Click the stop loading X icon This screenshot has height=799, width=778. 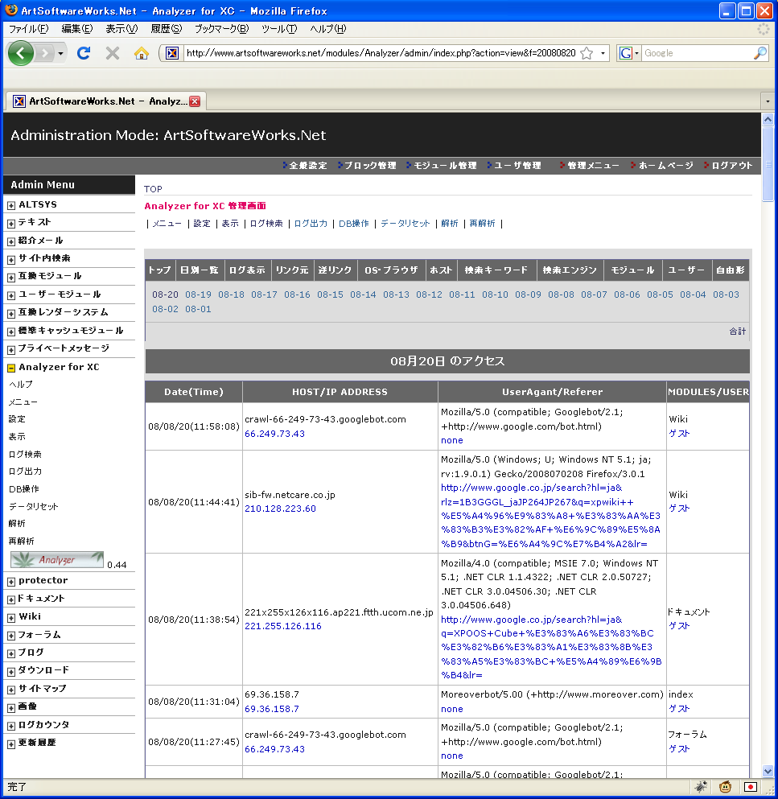pos(113,53)
